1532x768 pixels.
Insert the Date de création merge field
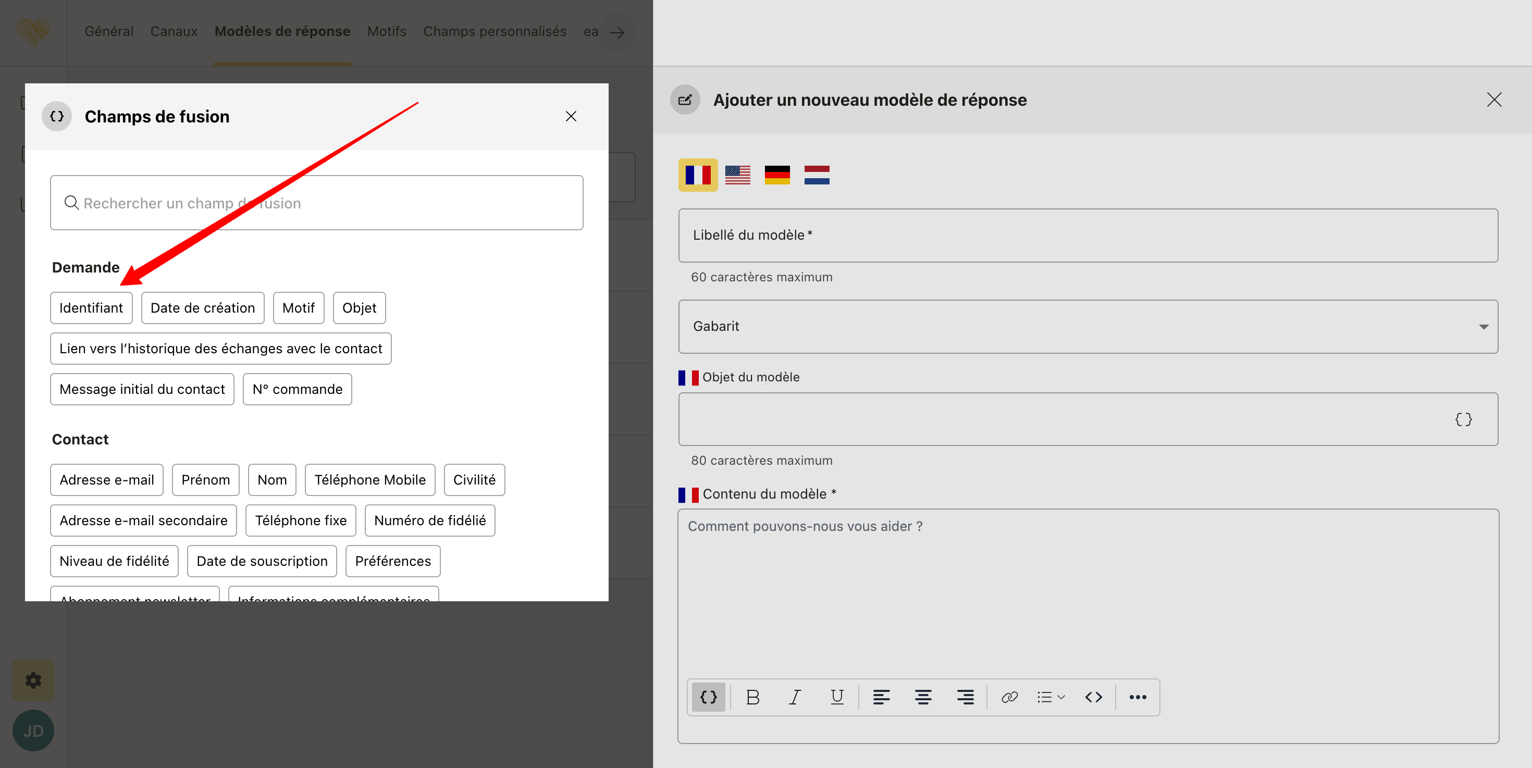tap(203, 308)
